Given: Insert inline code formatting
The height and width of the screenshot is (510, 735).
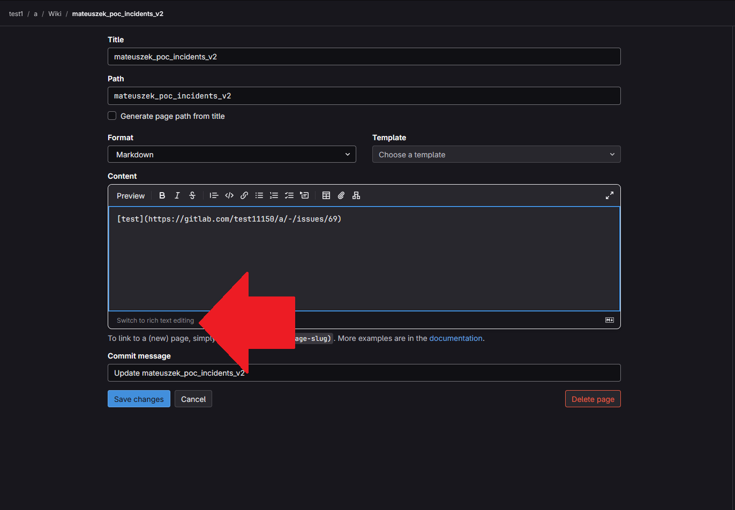Looking at the screenshot, I should click(x=229, y=196).
